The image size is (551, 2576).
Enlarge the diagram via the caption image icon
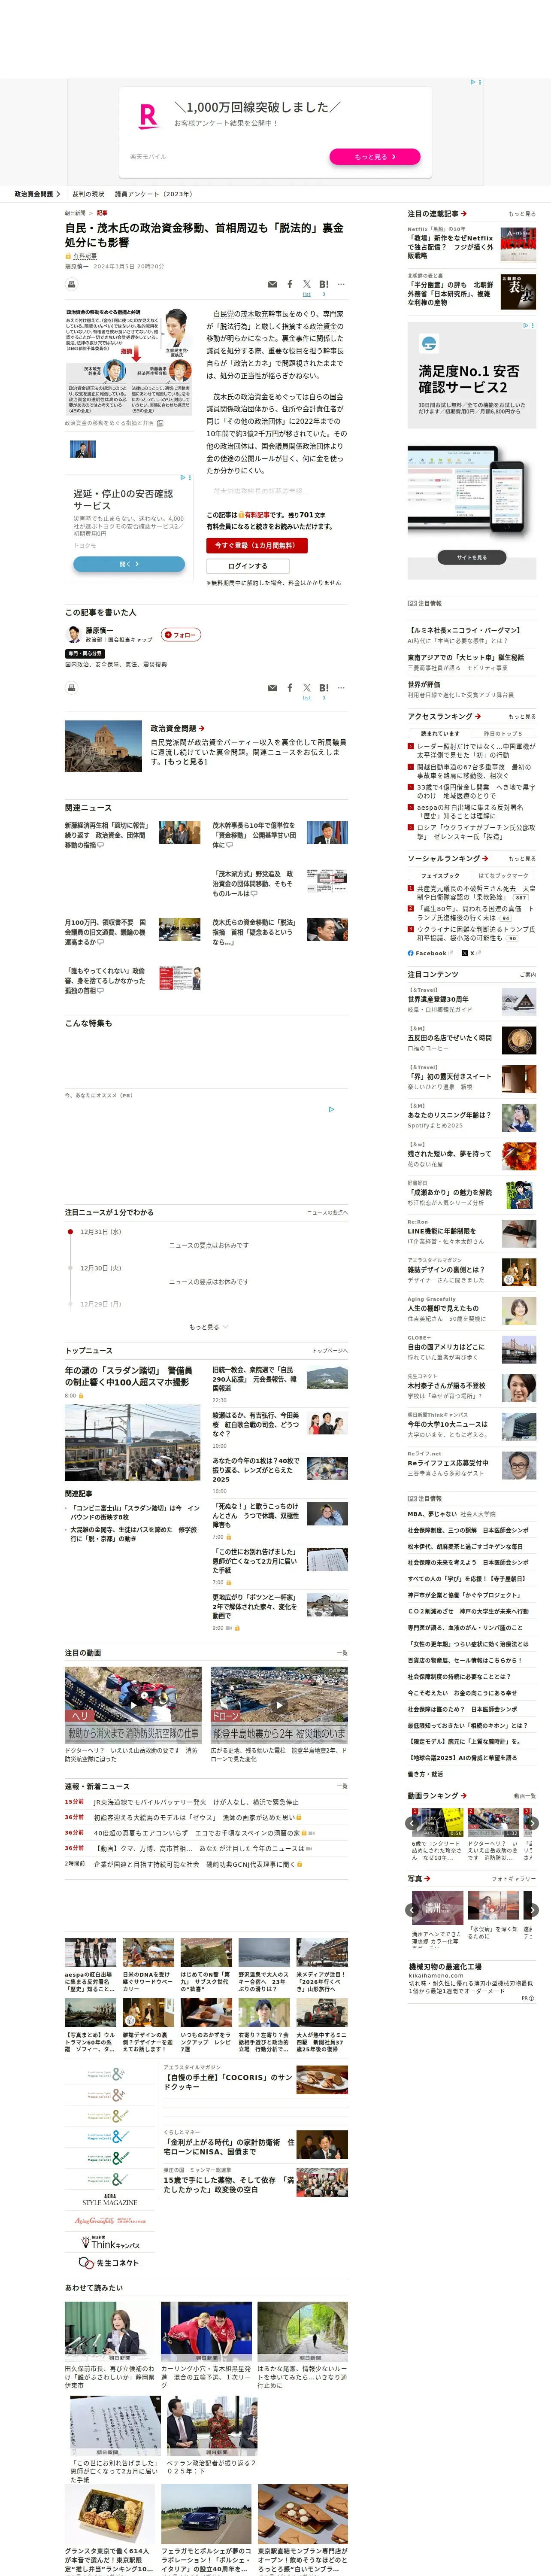point(160,423)
